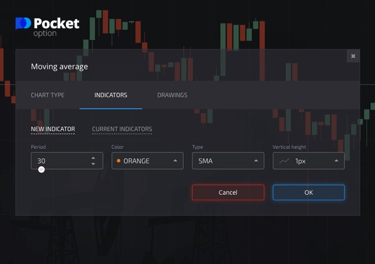Close the Moving average dialog

click(353, 56)
